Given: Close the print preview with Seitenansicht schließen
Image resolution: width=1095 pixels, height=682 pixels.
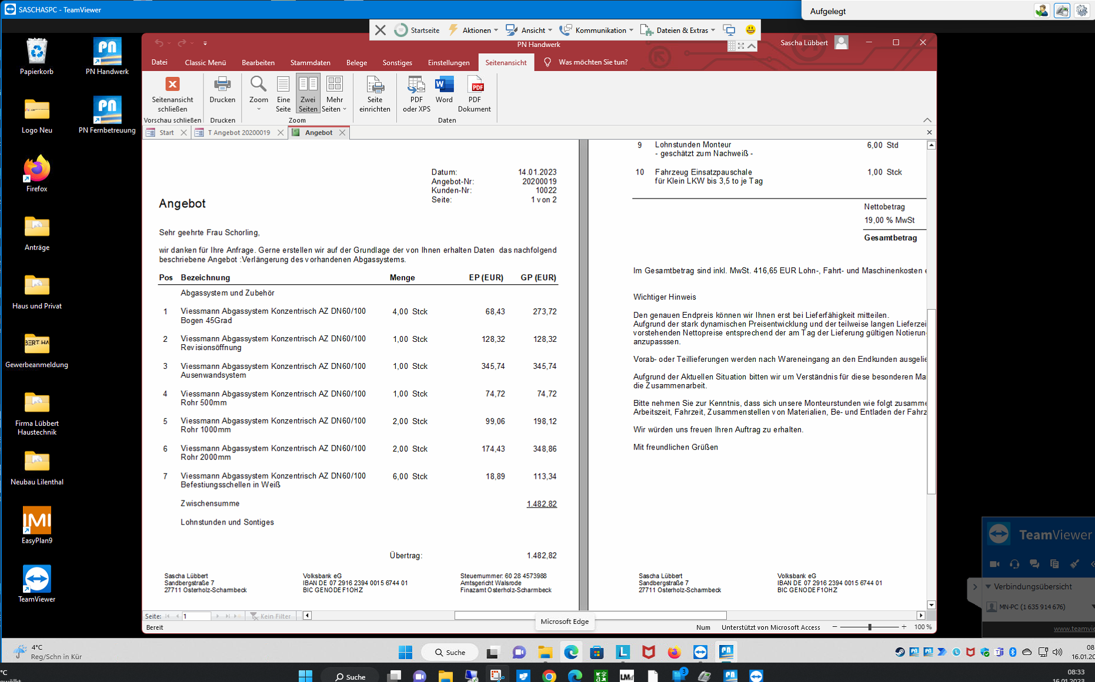Looking at the screenshot, I should click(x=172, y=93).
